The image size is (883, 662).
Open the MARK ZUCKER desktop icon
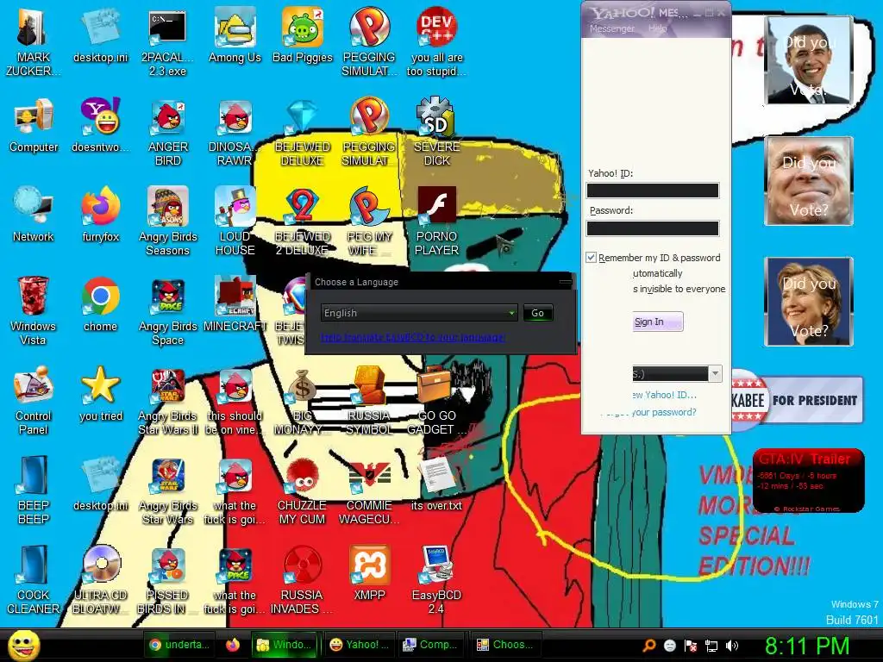(33, 41)
